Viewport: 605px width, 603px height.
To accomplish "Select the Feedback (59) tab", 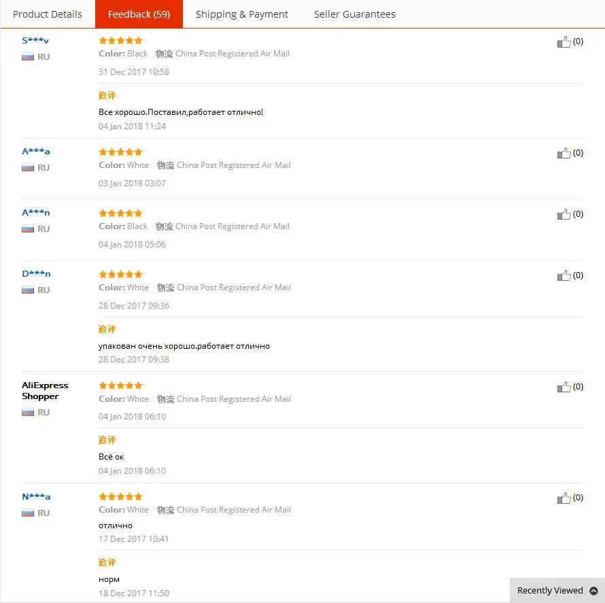I will [139, 14].
